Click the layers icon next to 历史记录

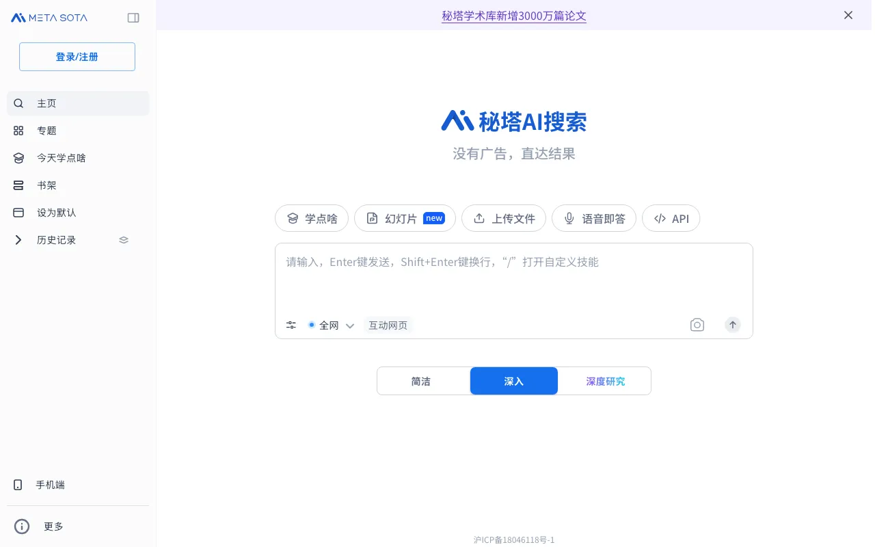coord(124,240)
